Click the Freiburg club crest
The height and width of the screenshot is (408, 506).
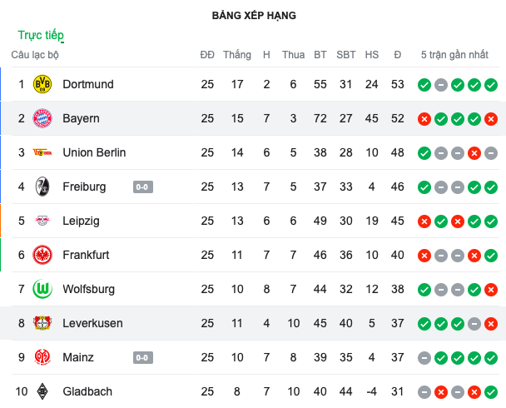click(42, 187)
